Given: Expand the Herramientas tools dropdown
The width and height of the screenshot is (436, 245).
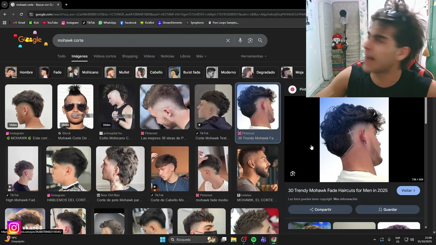Looking at the screenshot, I should coord(254,56).
